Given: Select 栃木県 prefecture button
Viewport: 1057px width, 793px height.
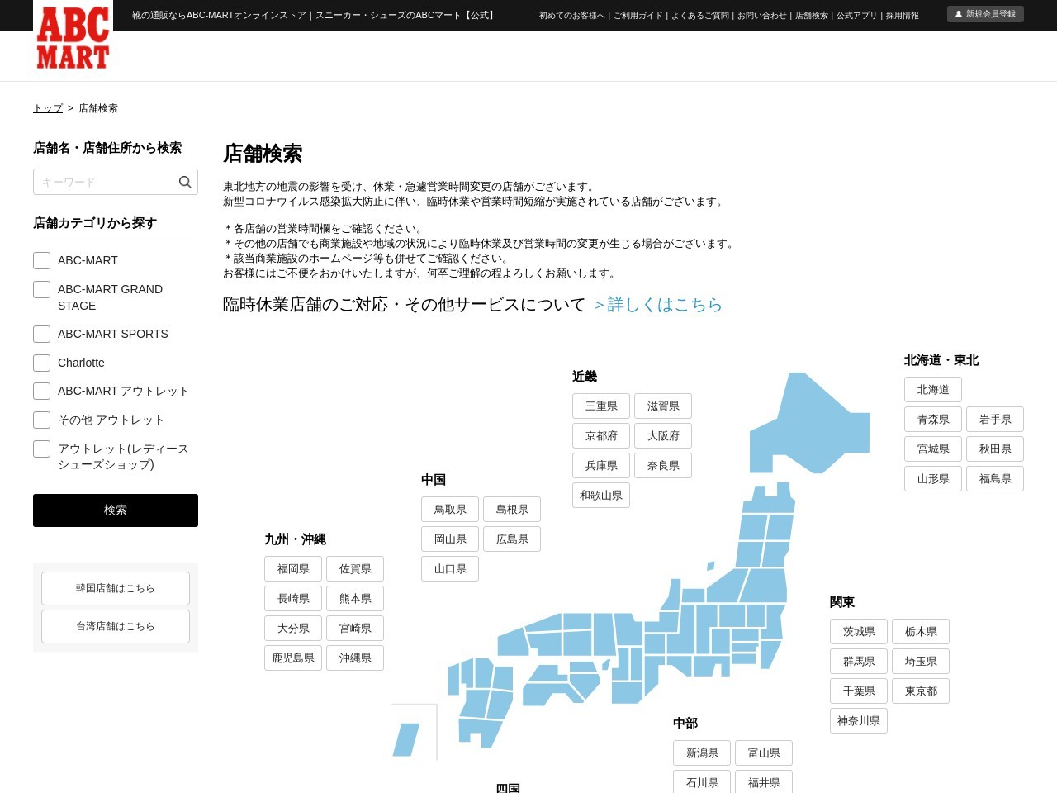Looking at the screenshot, I should (921, 632).
